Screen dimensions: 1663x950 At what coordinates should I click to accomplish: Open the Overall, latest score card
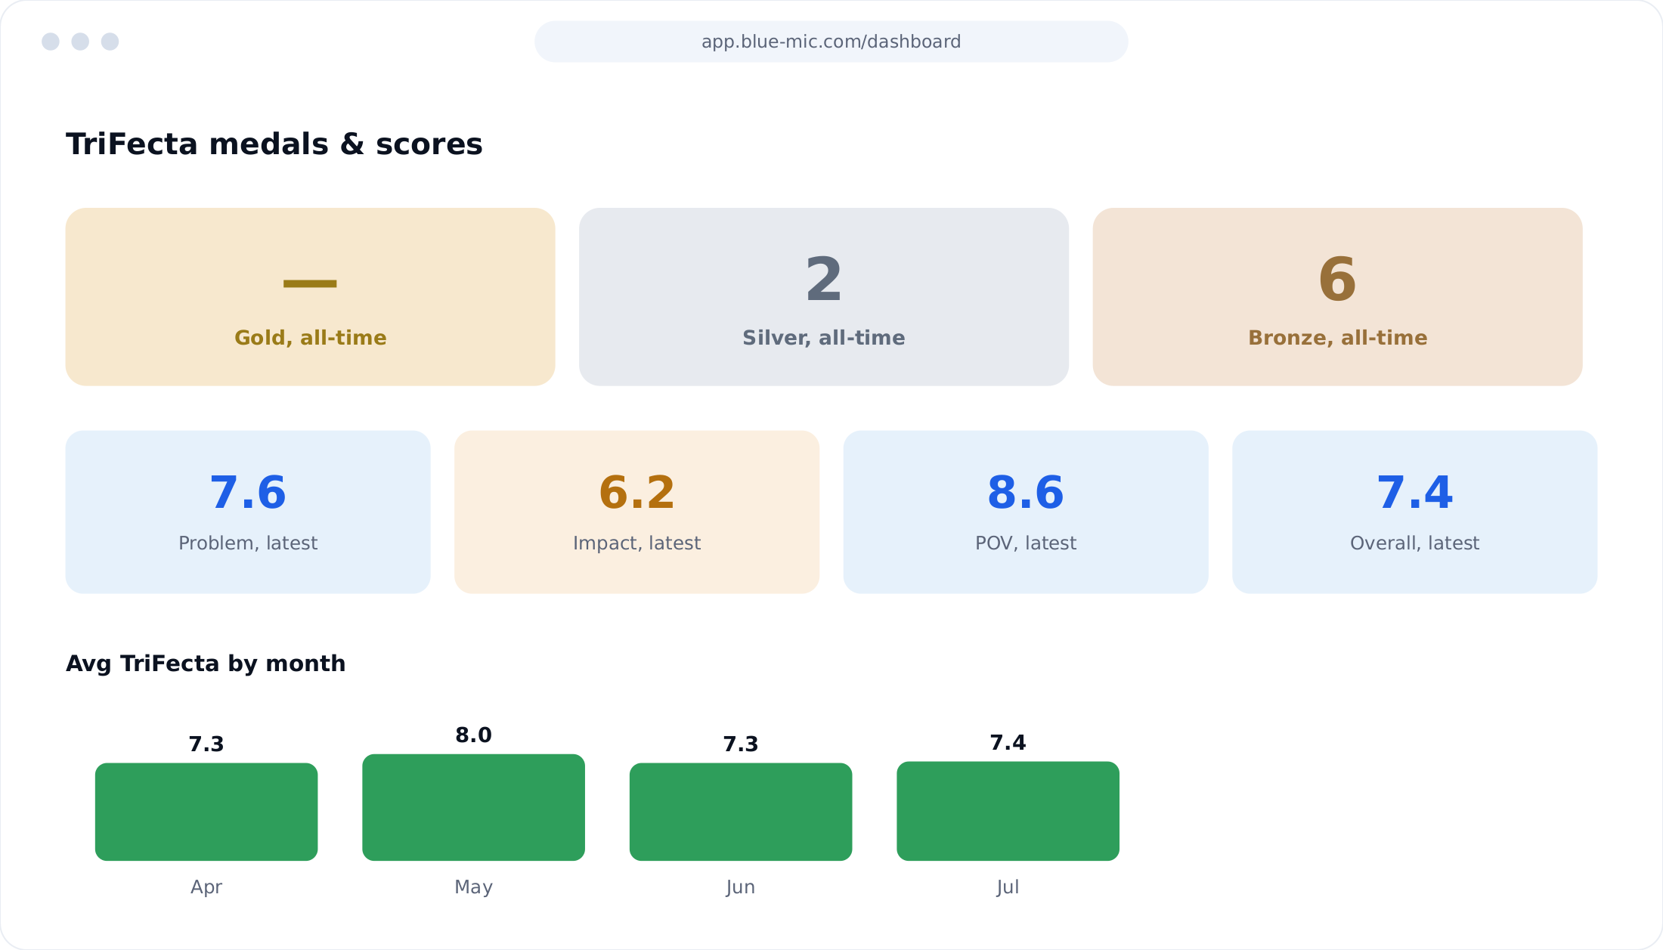(x=1414, y=512)
